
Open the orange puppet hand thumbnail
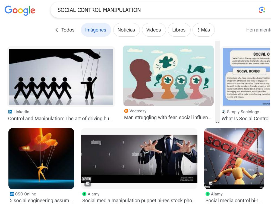[41, 159]
